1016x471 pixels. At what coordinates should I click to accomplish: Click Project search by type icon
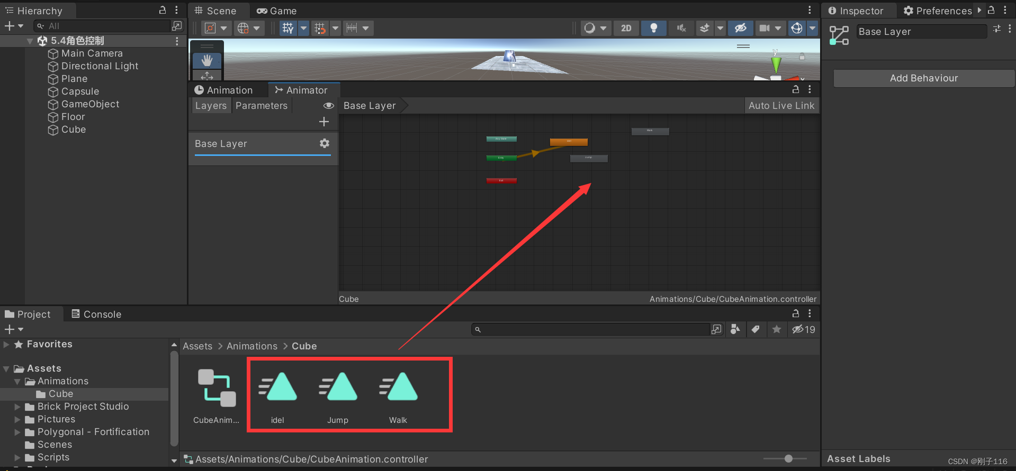[x=735, y=329]
